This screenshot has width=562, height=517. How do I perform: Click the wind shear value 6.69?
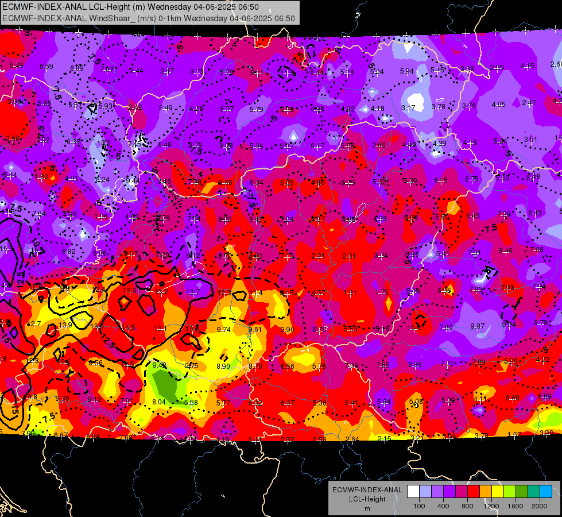tap(544, 396)
